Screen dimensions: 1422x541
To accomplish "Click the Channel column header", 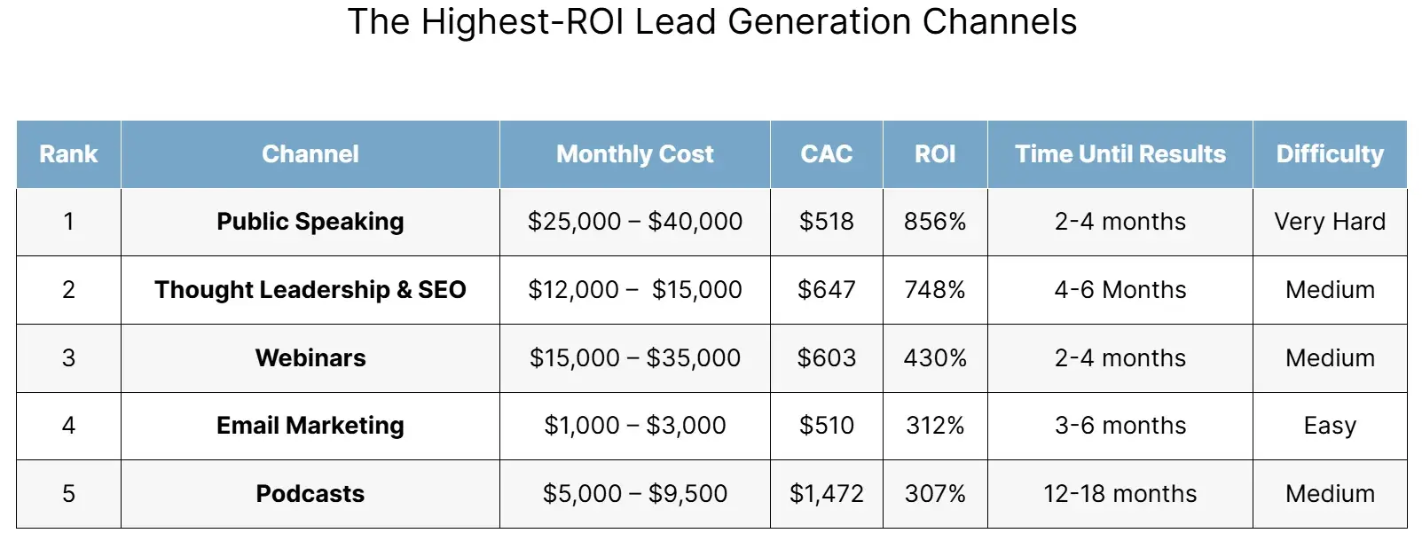I will tap(310, 154).
